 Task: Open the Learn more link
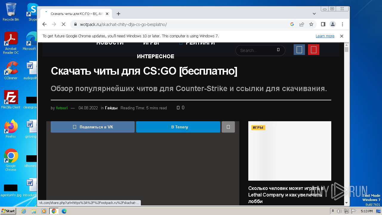[x=325, y=36]
